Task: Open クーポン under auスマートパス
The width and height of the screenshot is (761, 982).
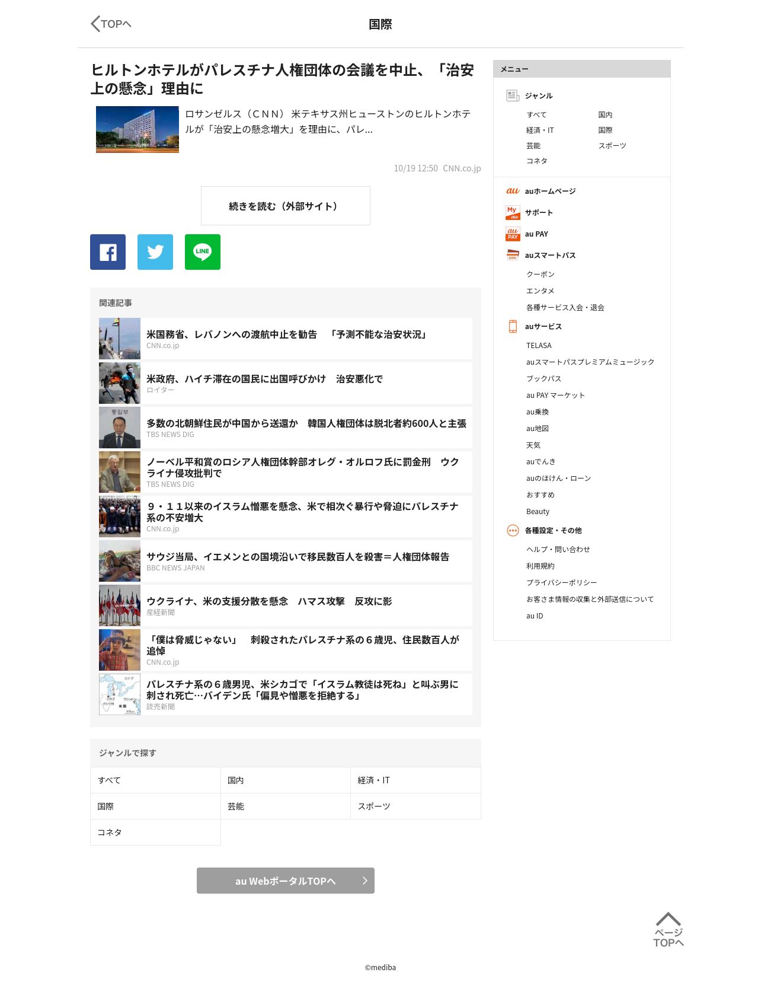Action: click(x=541, y=274)
